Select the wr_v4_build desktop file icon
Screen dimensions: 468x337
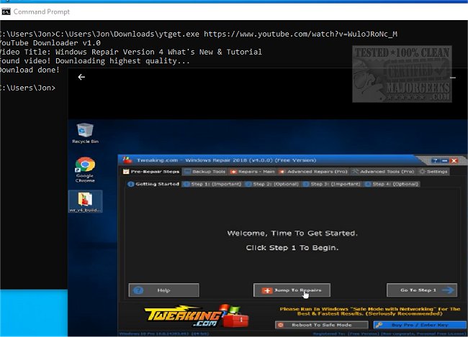click(86, 202)
